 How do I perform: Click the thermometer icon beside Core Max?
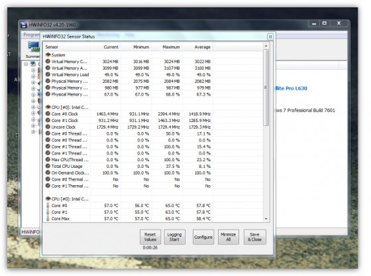tap(48, 218)
